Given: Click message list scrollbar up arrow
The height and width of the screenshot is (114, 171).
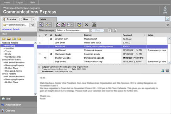Looking at the screenshot, I should point(169,39).
